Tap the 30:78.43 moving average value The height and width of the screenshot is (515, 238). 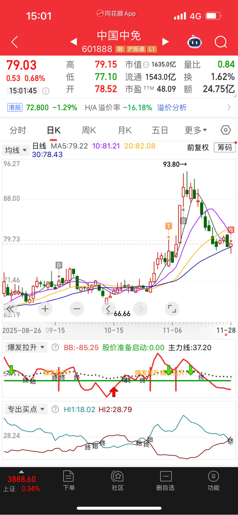(47, 154)
